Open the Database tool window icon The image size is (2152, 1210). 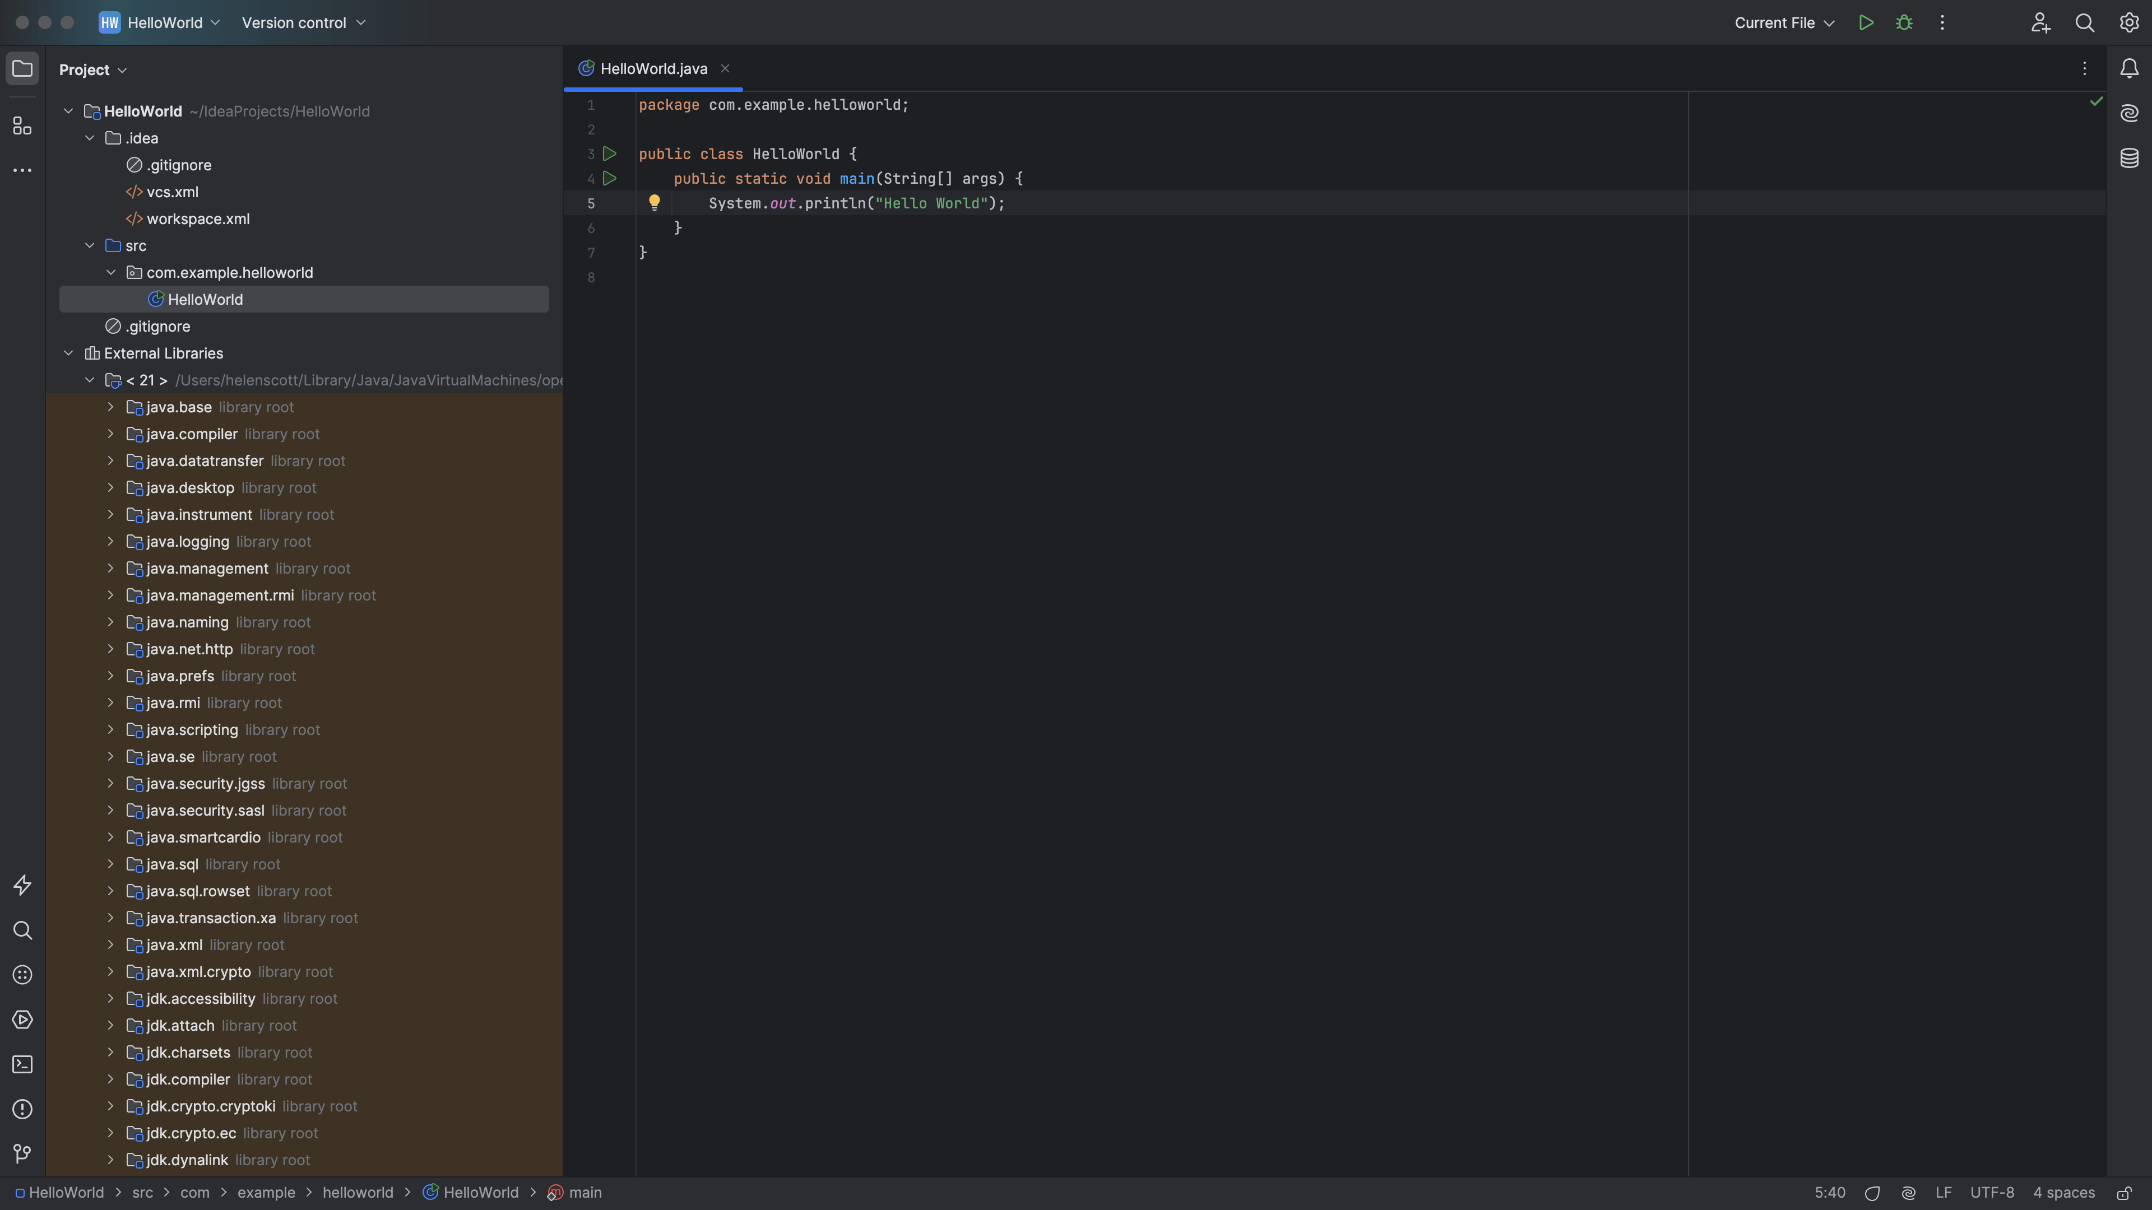pyautogui.click(x=2128, y=158)
